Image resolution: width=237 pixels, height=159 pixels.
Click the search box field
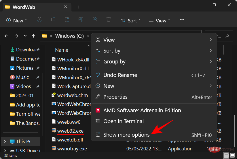[219, 36]
